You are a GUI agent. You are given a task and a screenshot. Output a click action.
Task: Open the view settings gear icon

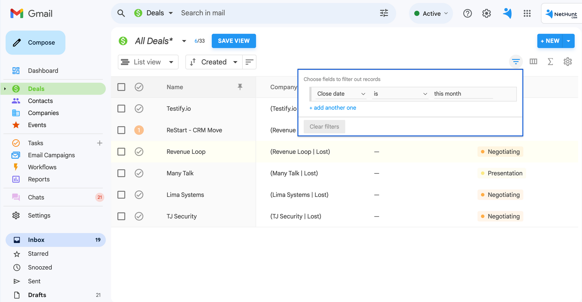pyautogui.click(x=568, y=62)
